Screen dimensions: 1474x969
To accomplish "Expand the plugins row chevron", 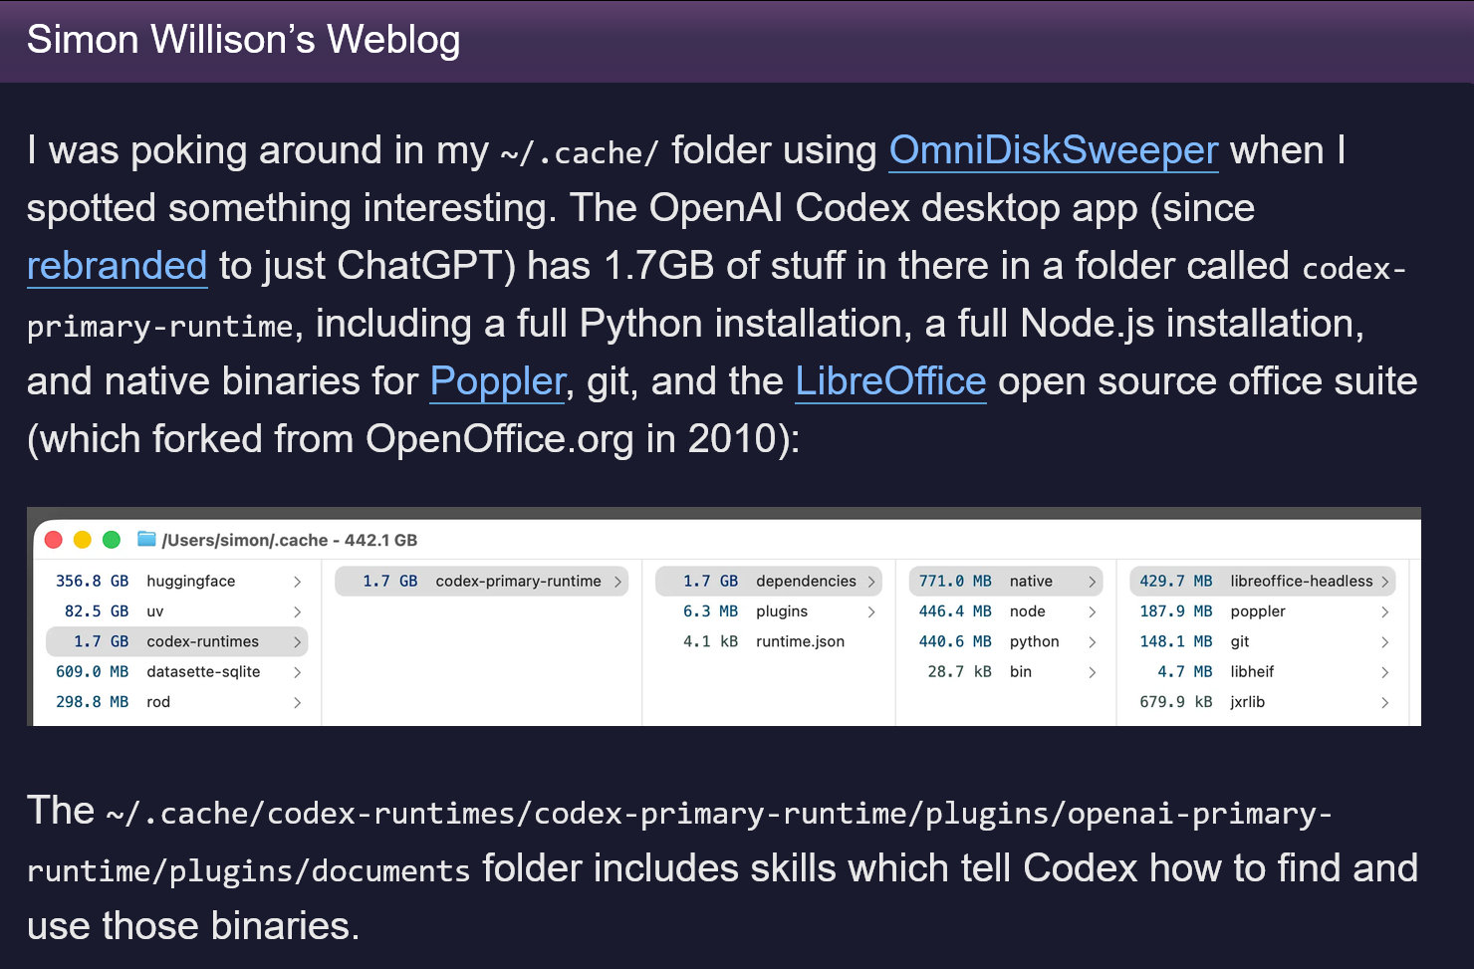I will tap(871, 611).
